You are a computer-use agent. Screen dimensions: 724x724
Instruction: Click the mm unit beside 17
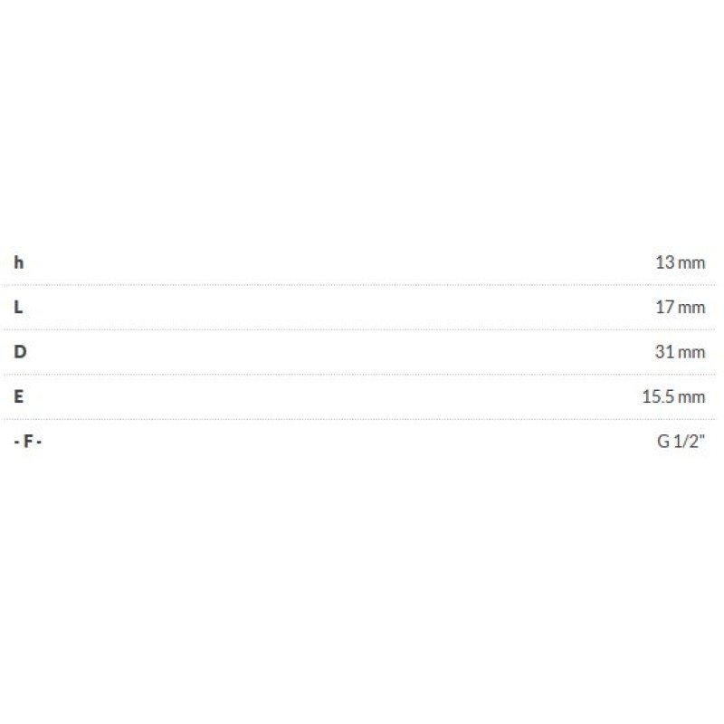coord(691,307)
